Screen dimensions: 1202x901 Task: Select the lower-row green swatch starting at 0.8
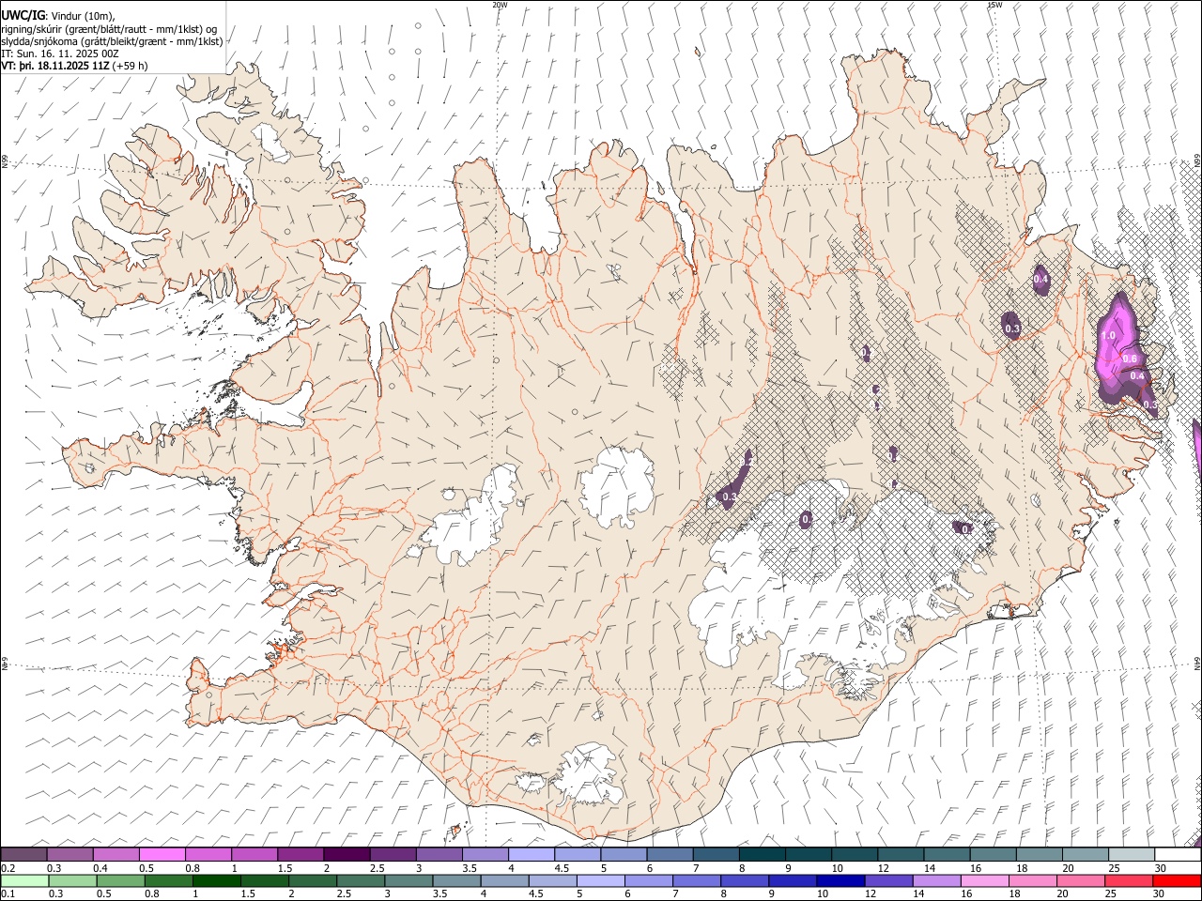click(169, 880)
